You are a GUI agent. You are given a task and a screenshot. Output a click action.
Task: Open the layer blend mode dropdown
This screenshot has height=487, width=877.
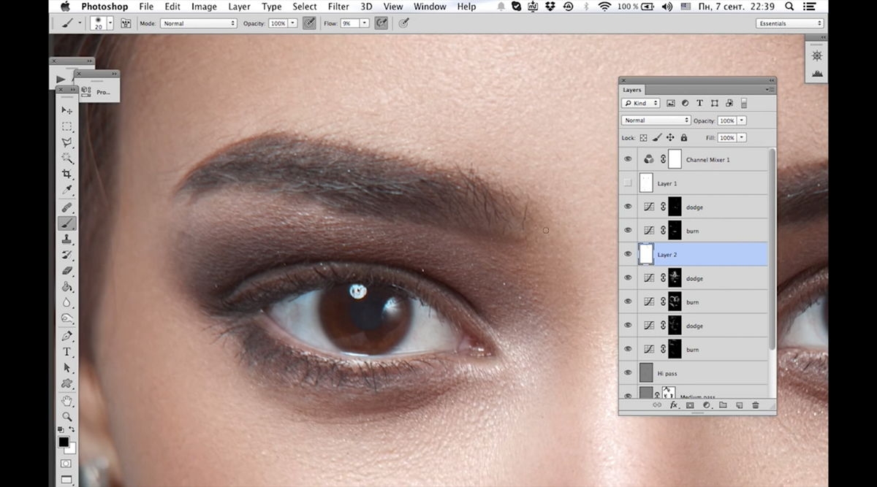coord(656,120)
